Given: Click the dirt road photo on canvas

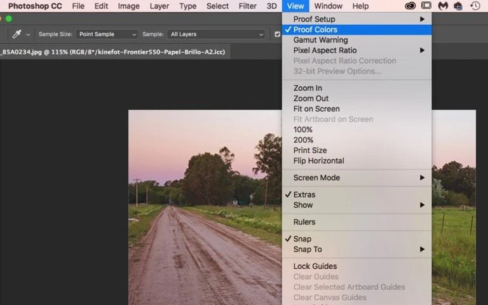Looking at the screenshot, I should [205, 207].
